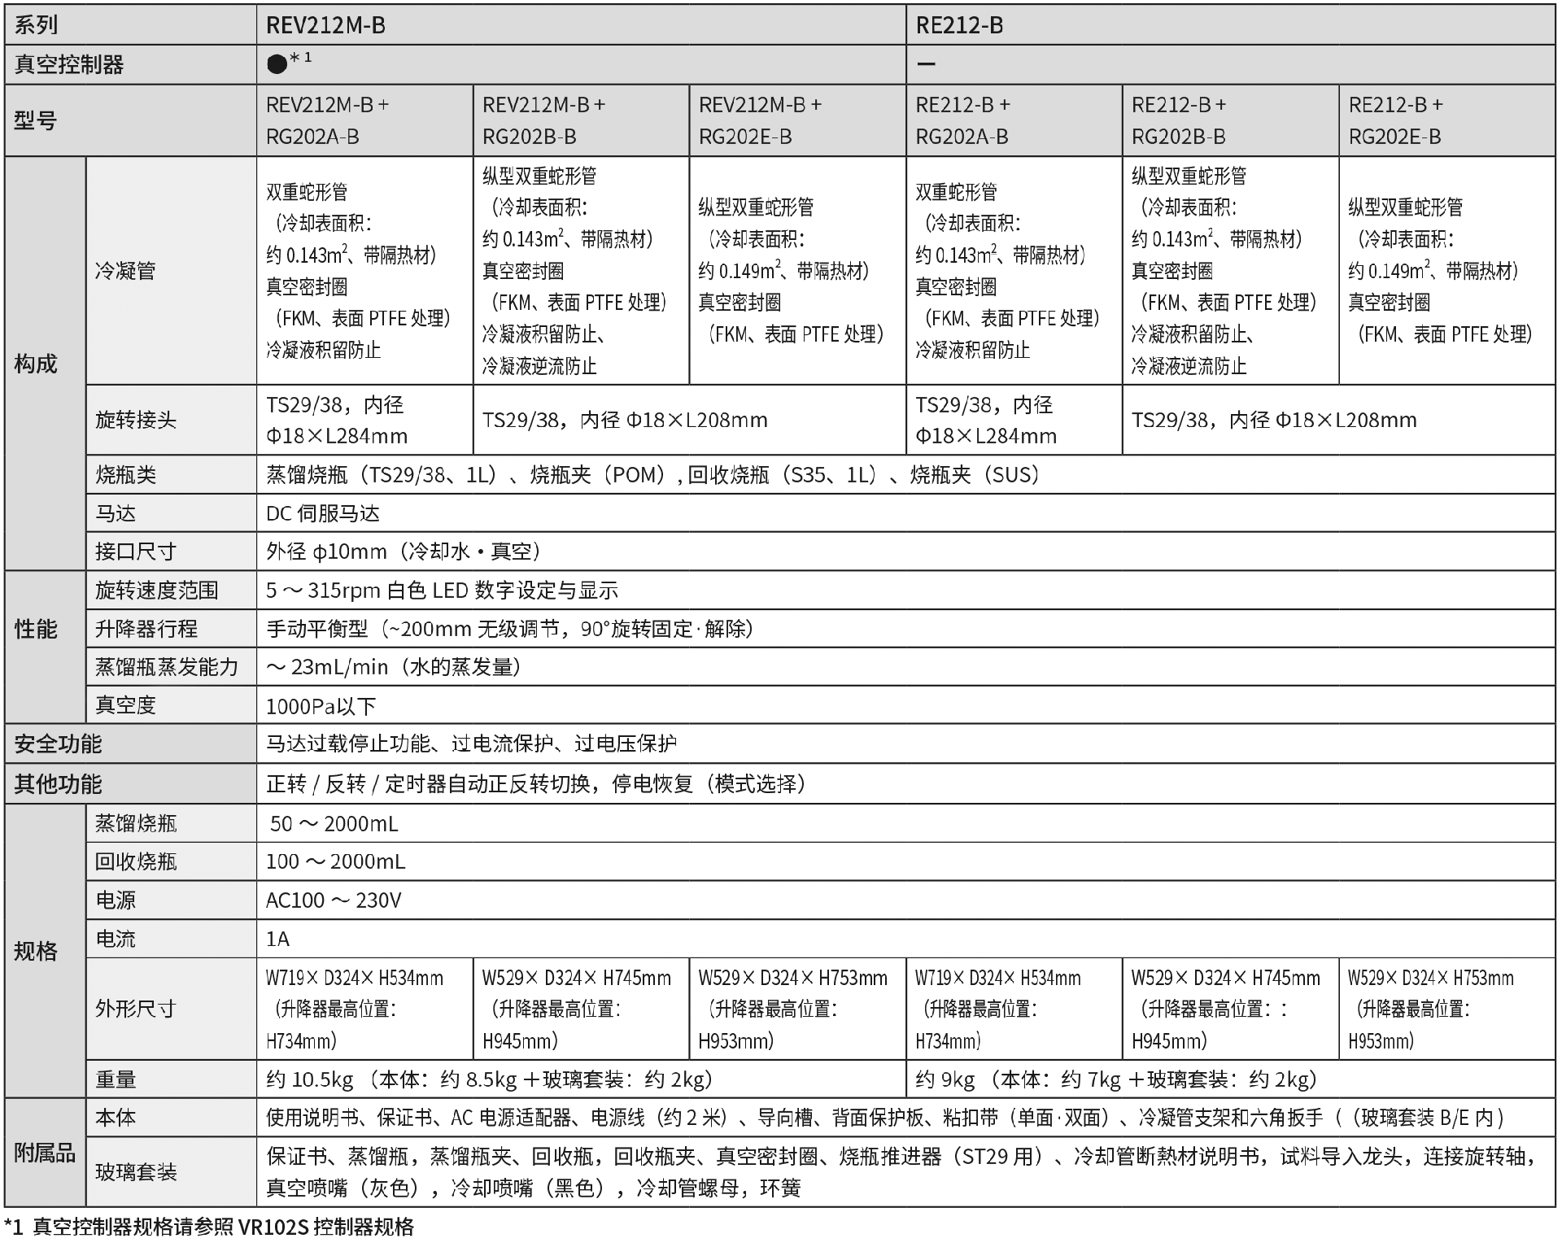Select TS29/38 Φ18×L284mm cell under REV212M-B
Viewport: 1562px width, 1247px height.
tap(364, 420)
